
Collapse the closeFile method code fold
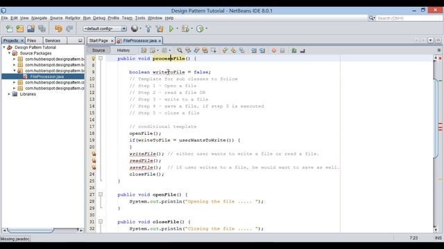click(x=101, y=221)
